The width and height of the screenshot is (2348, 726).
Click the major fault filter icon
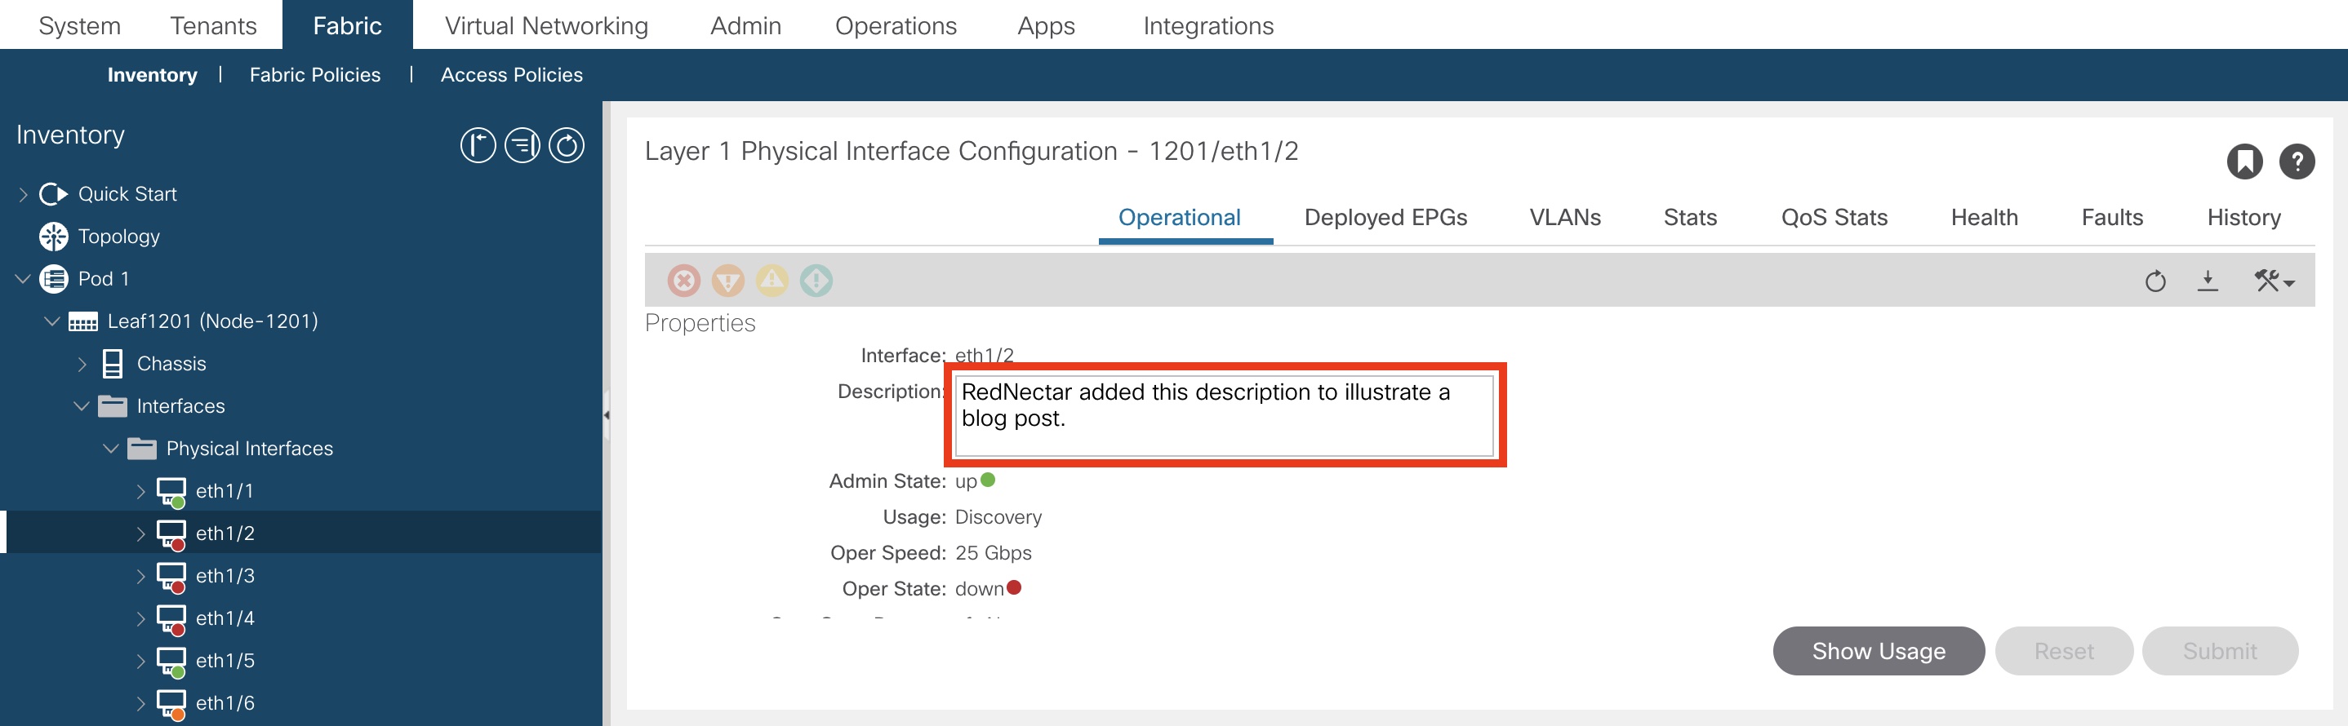click(727, 281)
